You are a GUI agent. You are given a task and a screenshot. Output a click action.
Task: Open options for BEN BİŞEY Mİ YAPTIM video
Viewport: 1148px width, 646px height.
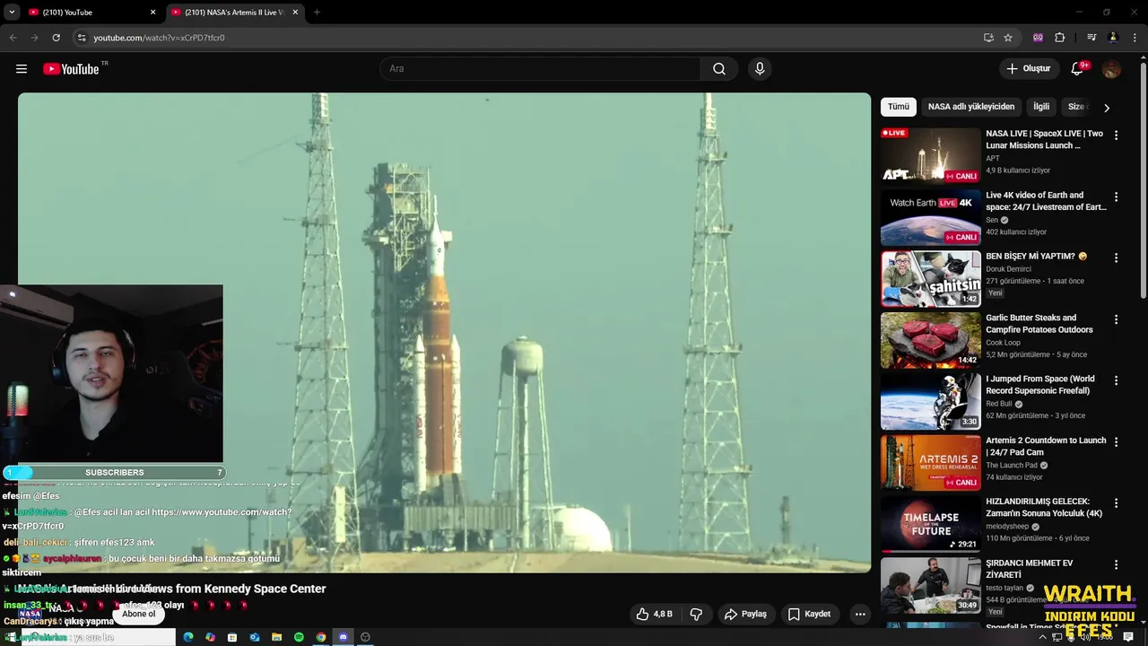pos(1116,258)
